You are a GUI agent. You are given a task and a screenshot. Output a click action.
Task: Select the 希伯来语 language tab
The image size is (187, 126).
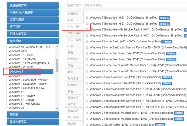pos(74,111)
